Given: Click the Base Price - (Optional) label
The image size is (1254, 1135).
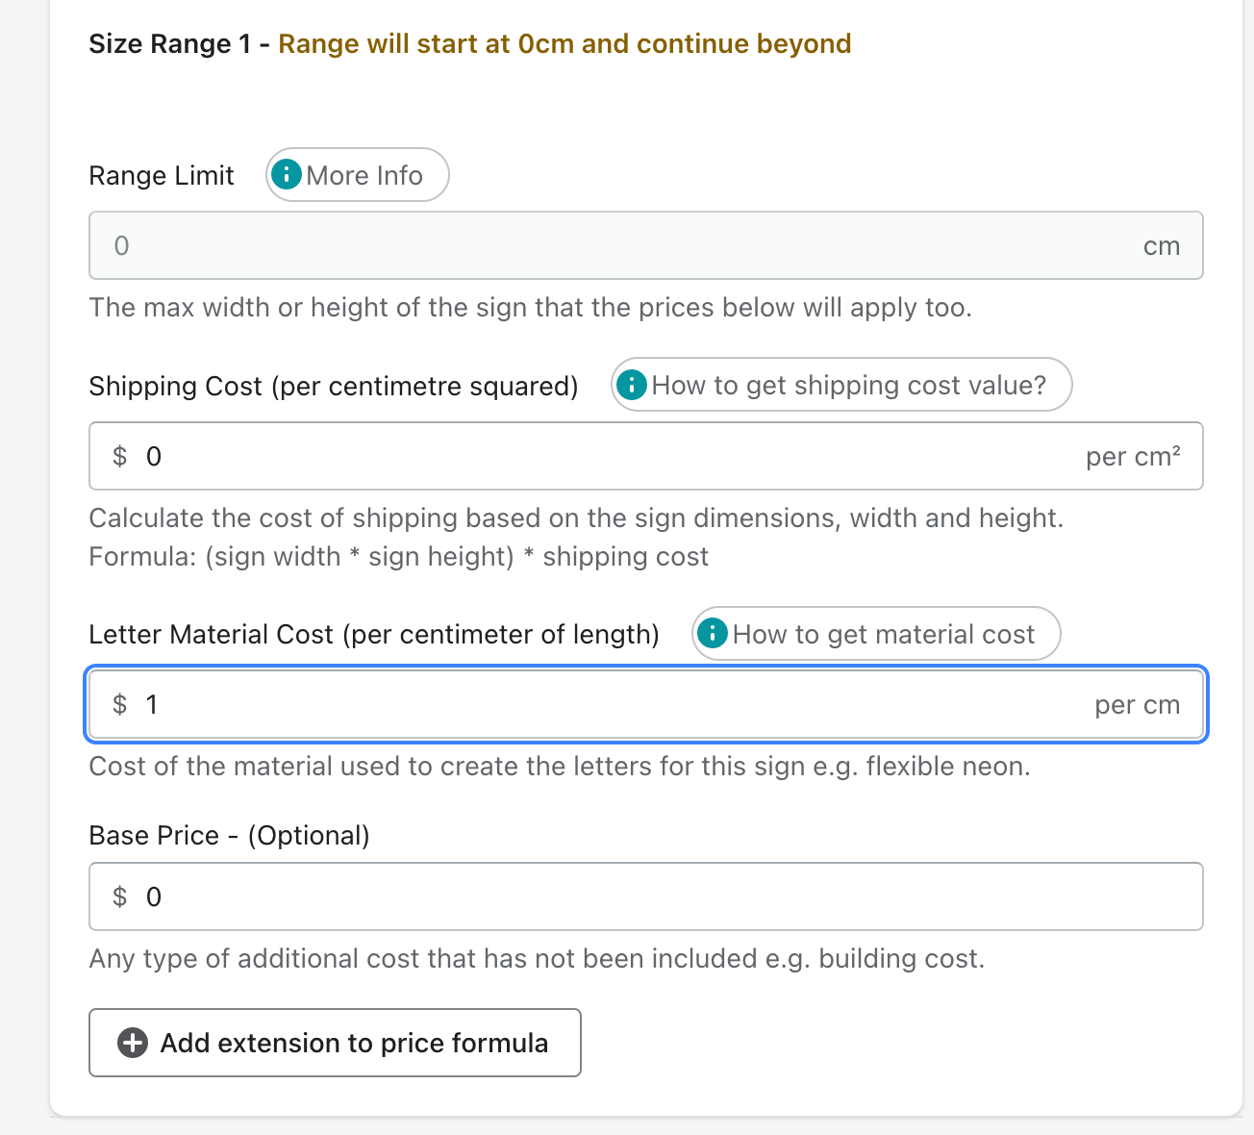Looking at the screenshot, I should [x=229, y=835].
